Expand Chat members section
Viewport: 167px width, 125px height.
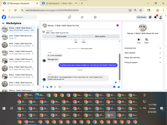(143, 53)
